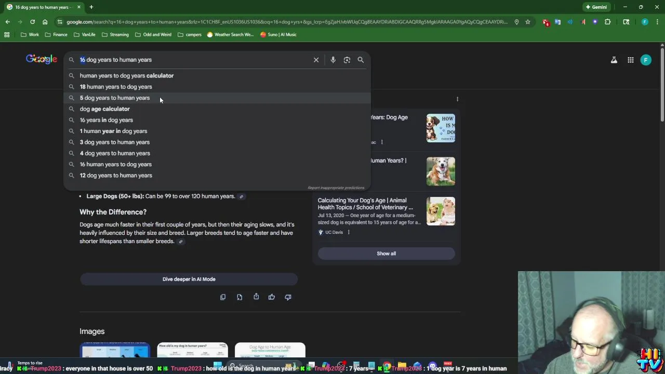Click Show all sources button
Image resolution: width=665 pixels, height=374 pixels.
pos(386,253)
